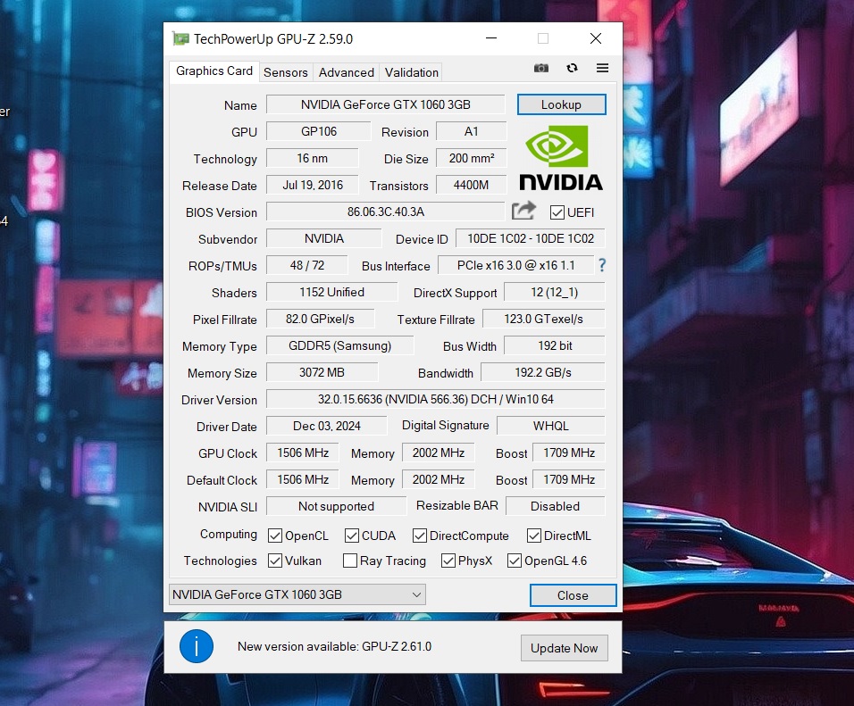The image size is (854, 706).
Task: Click the Default Clock field 1506 MHz
Action: click(x=303, y=479)
